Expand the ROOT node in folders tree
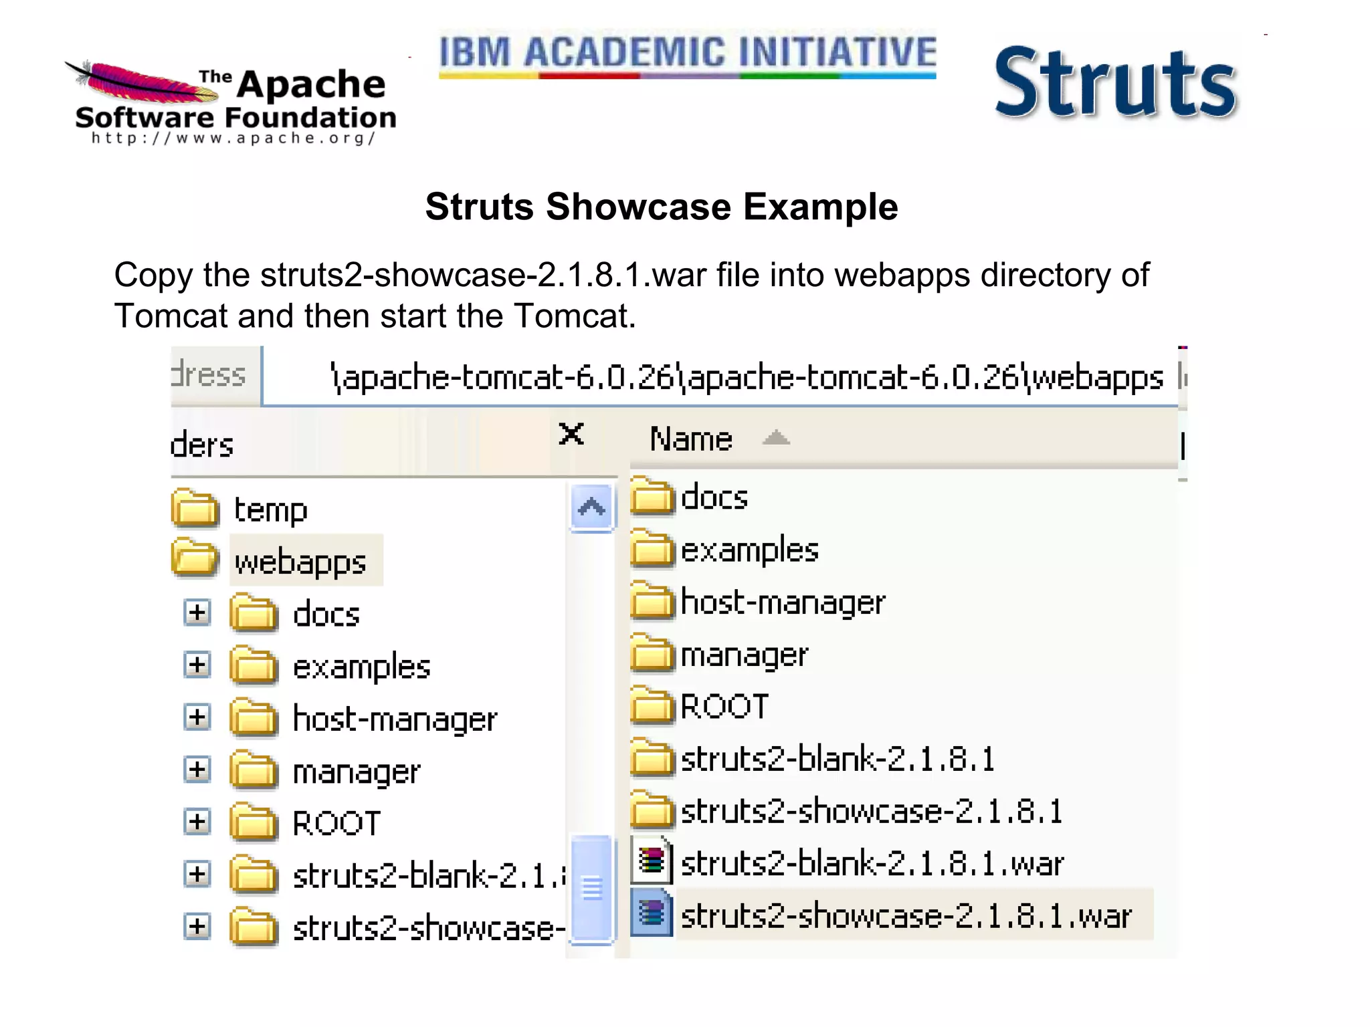 (x=197, y=821)
